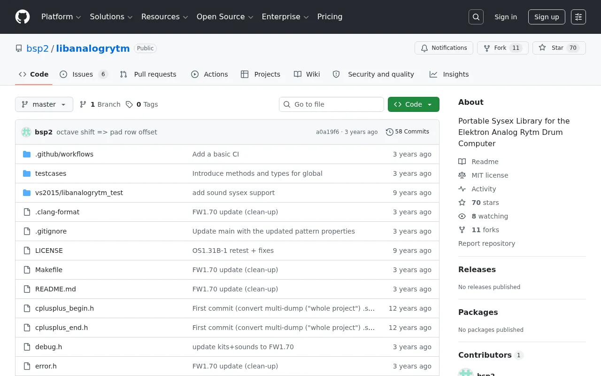Open the error.h file
Viewport: 601px width, 376px height.
46,366
